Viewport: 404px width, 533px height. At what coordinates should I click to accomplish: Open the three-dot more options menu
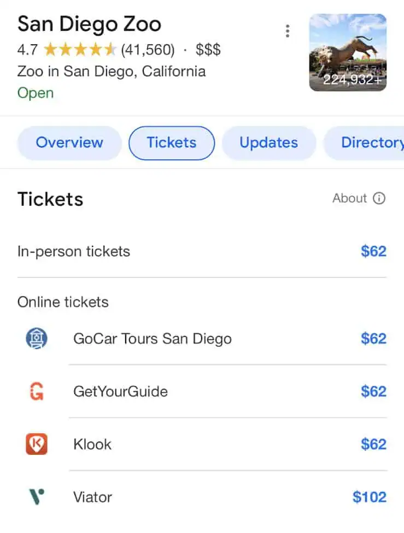point(288,31)
